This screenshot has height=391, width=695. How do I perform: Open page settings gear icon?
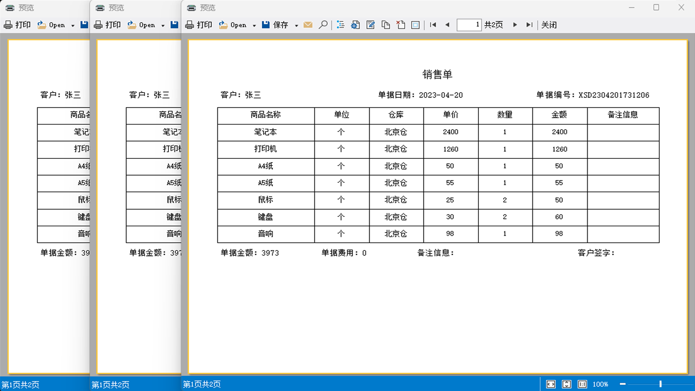click(355, 25)
